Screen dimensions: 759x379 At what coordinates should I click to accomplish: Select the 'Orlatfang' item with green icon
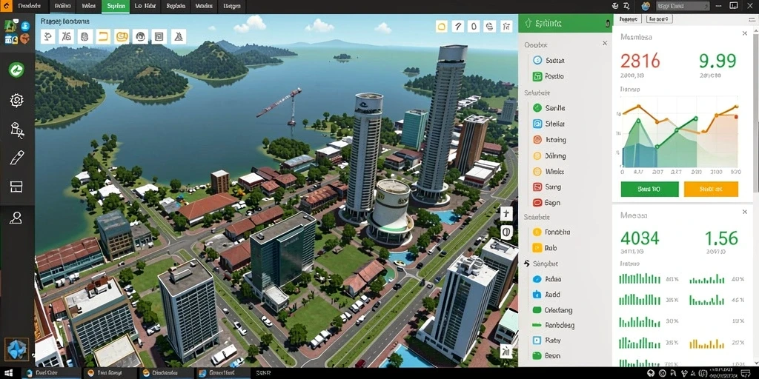[552, 310]
